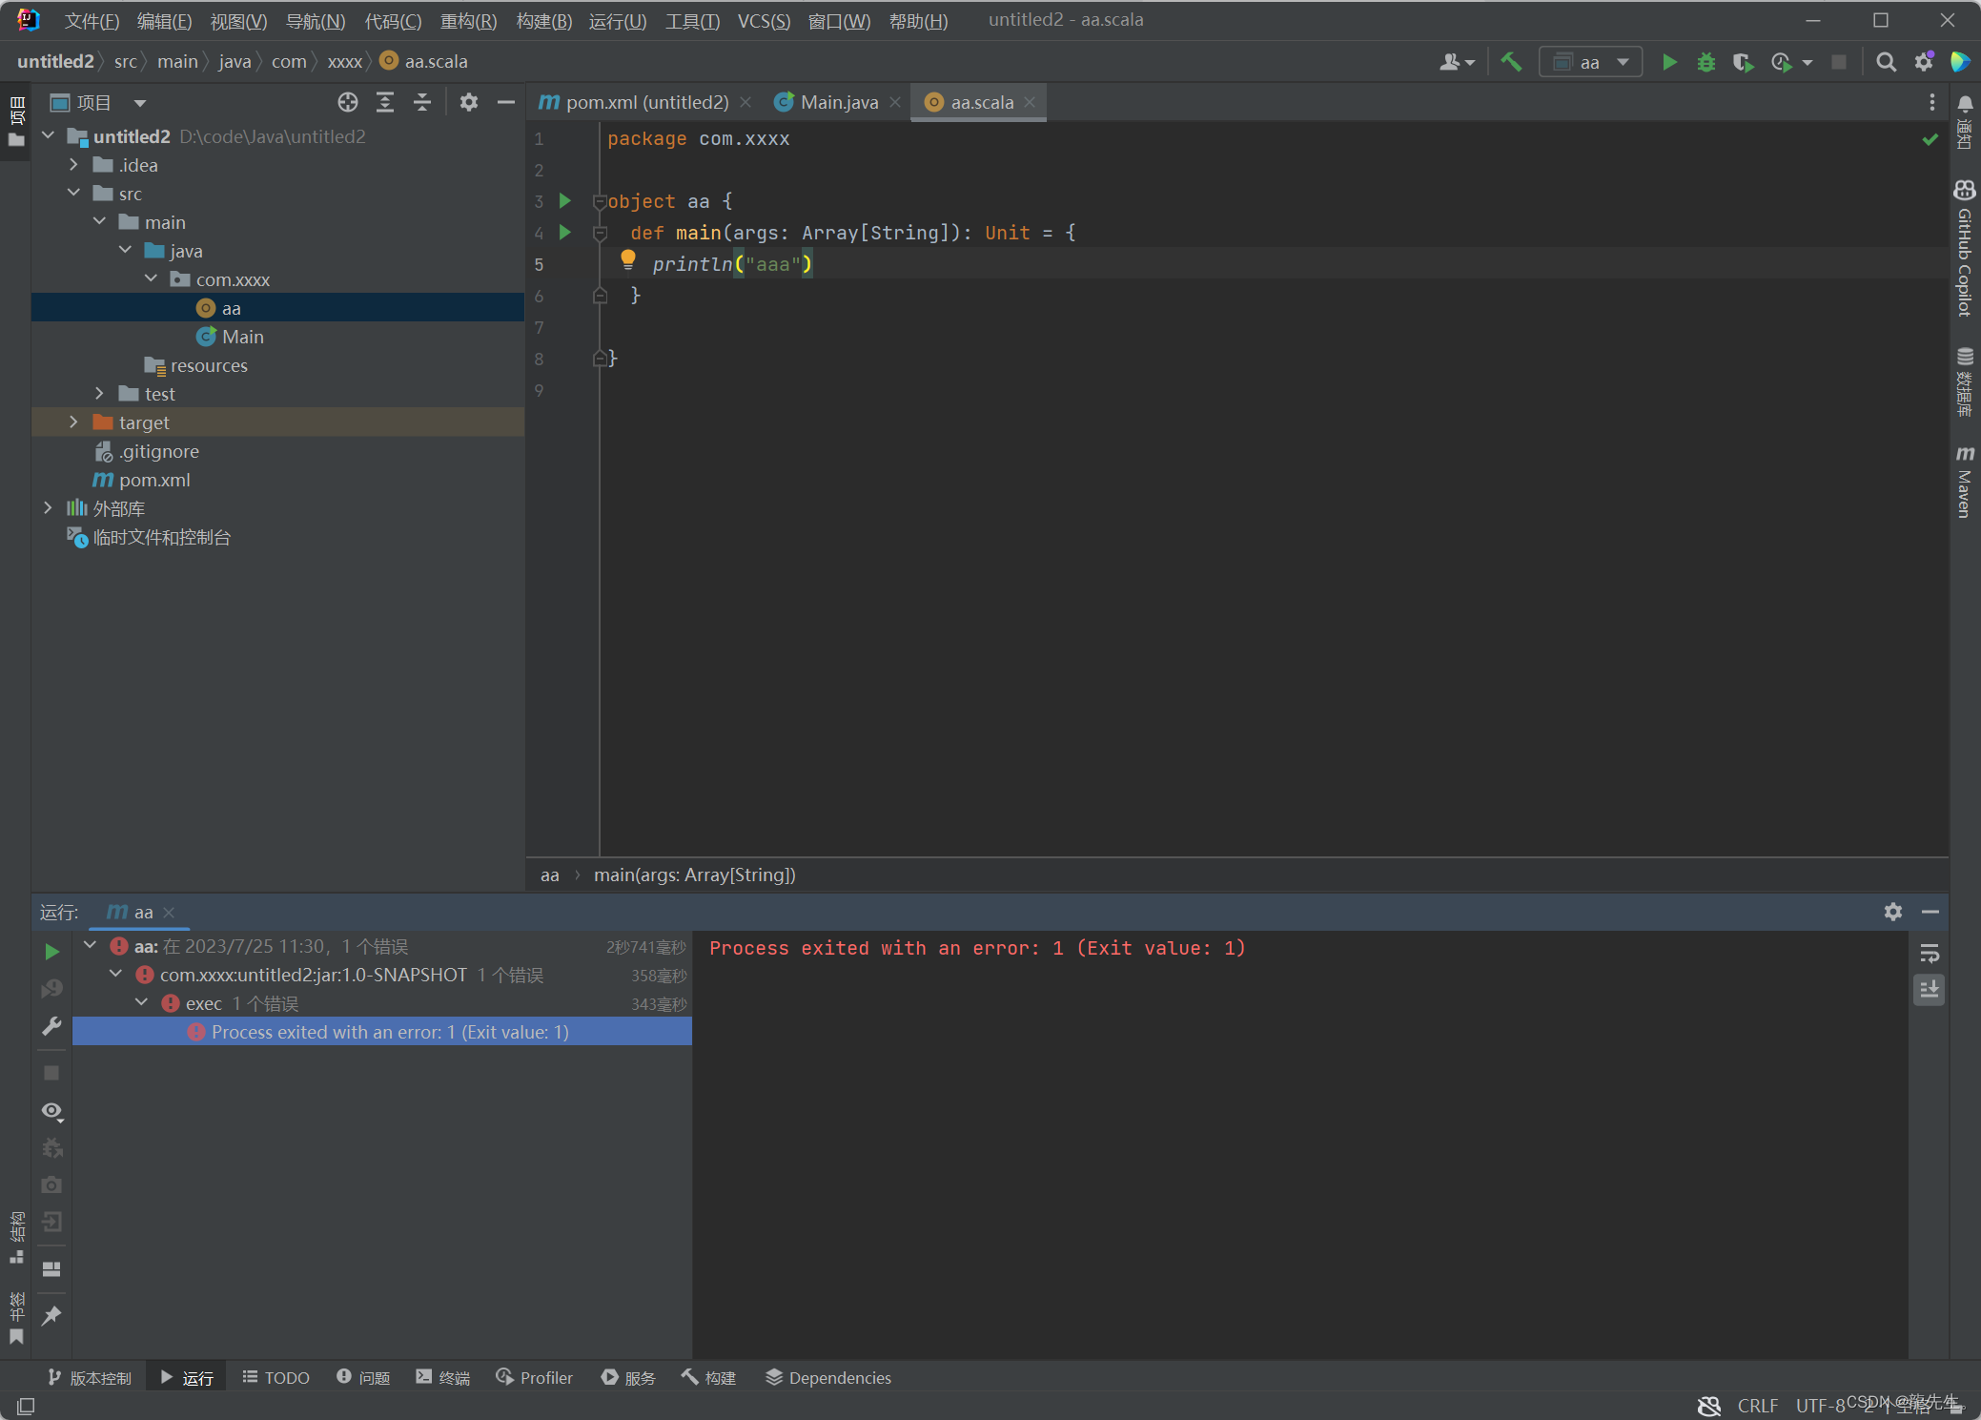Open the aa run configuration dropdown
Screen dimensions: 1981x1420
(x=1589, y=62)
